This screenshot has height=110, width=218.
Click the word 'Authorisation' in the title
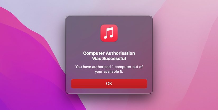120,53
